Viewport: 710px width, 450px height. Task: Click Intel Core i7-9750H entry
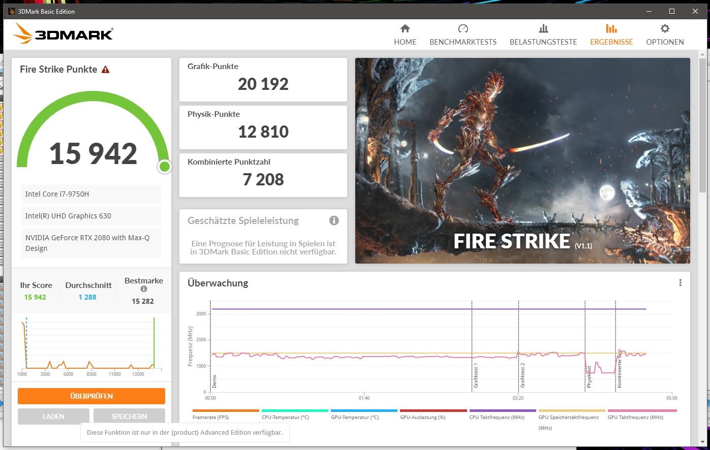91,194
